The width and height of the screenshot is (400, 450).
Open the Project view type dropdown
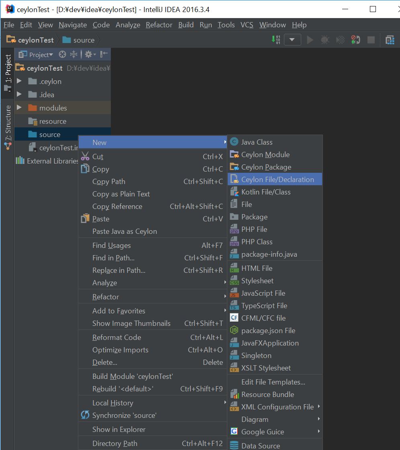click(36, 55)
